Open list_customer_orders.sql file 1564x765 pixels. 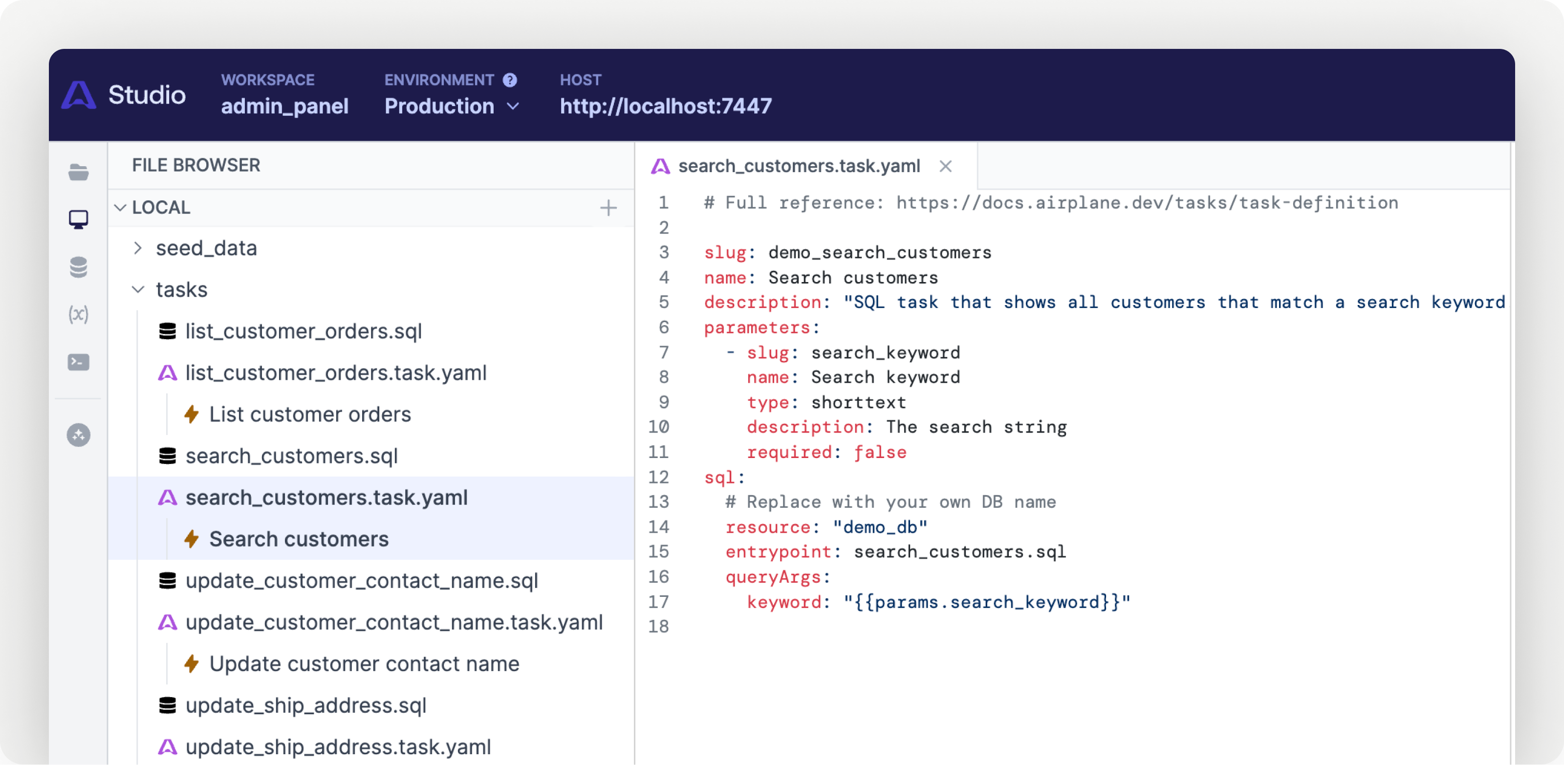point(303,331)
